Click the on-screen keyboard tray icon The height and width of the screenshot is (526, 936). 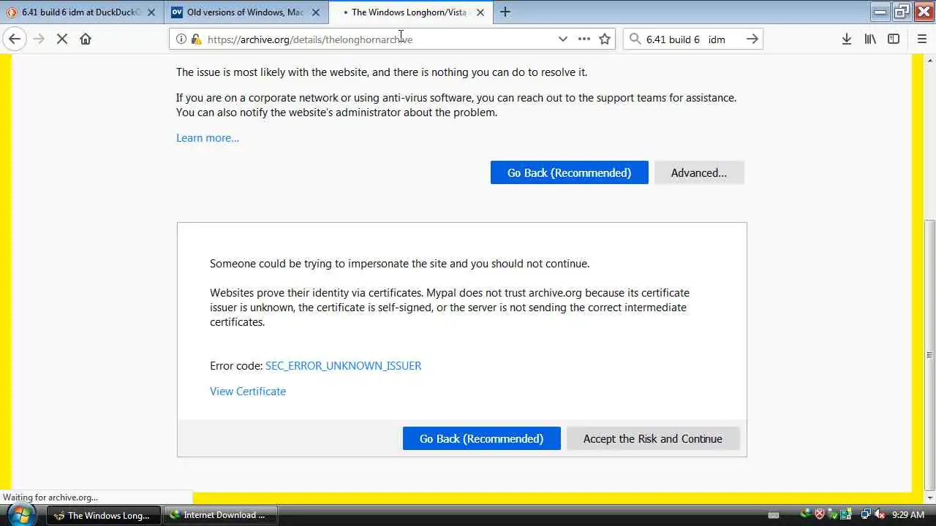(x=774, y=515)
